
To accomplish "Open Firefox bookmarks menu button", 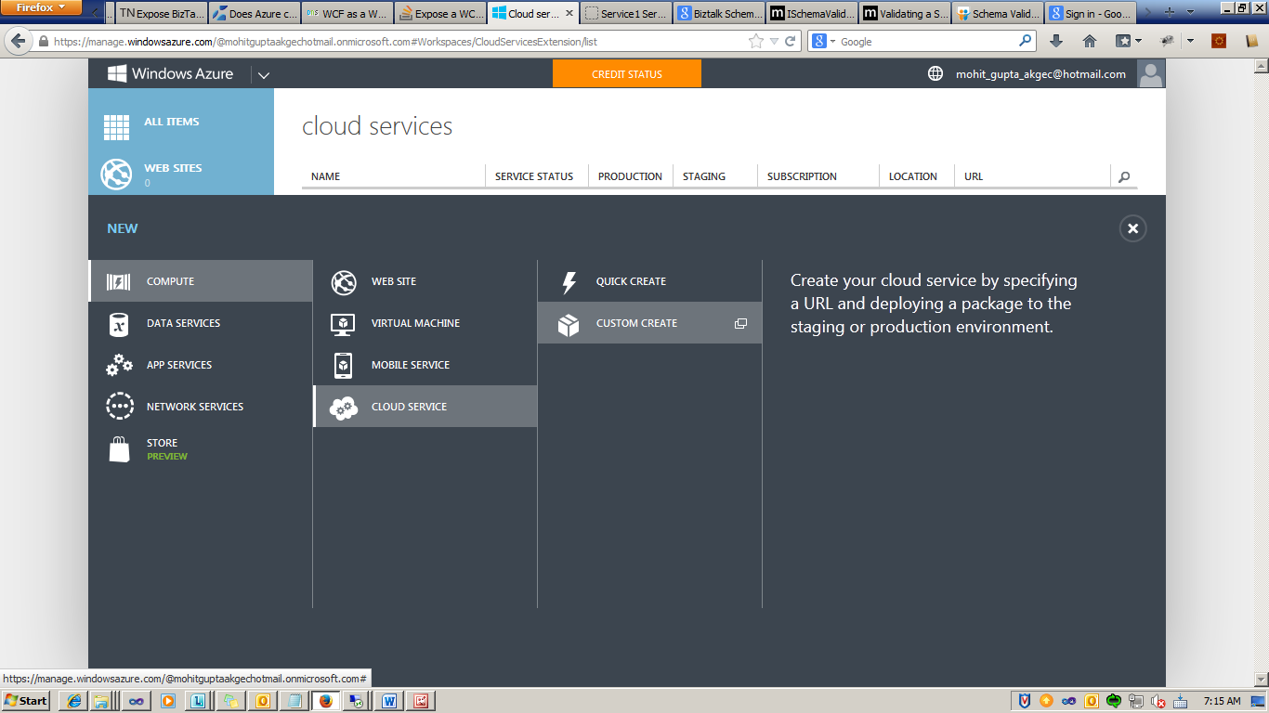I will [x=1129, y=42].
